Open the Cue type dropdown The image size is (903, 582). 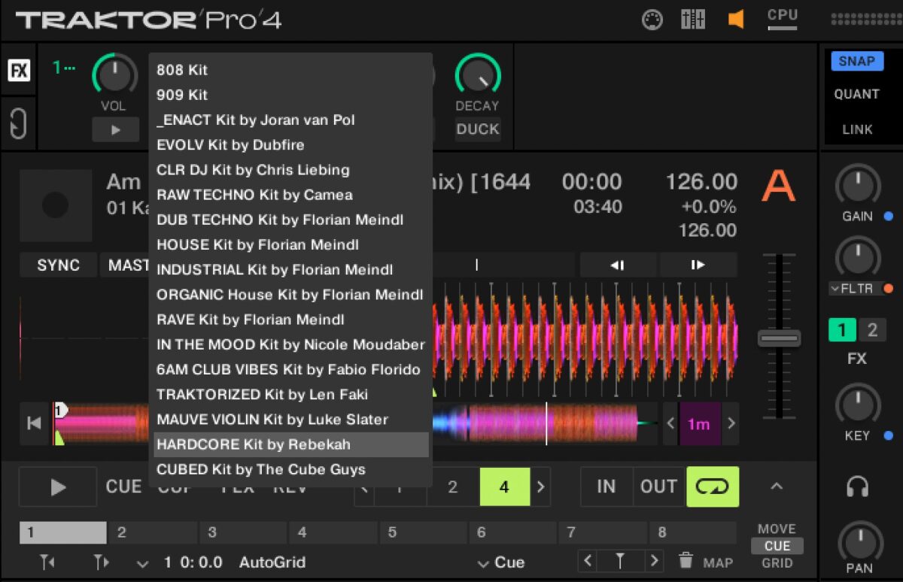pos(500,562)
